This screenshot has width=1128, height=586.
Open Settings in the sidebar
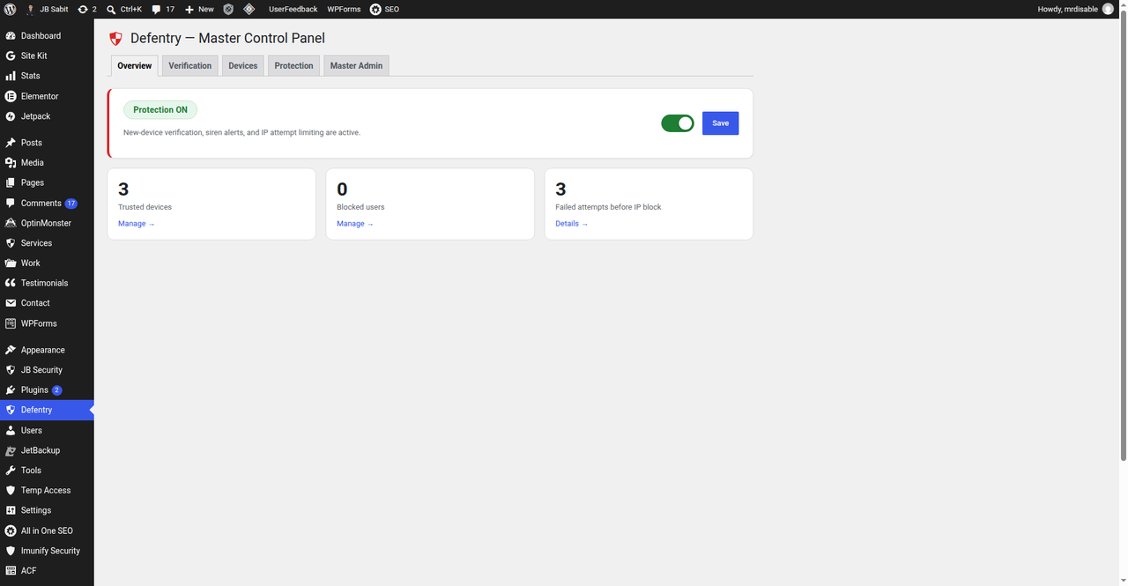tap(47, 510)
